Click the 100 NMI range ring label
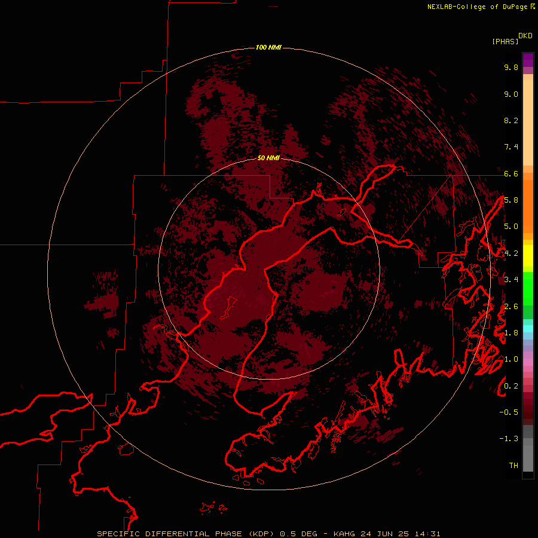 click(268, 47)
